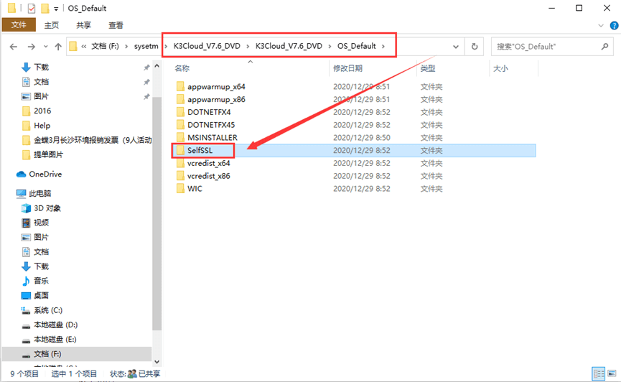The image size is (621, 382).
Task: Select the DOTNETFX4 folder
Action: pyautogui.click(x=209, y=112)
